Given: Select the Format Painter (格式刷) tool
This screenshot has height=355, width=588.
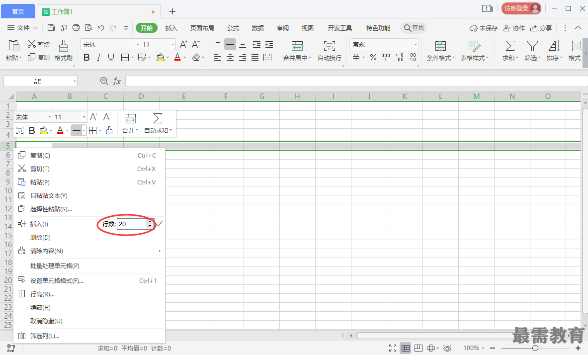Looking at the screenshot, I should tap(64, 50).
